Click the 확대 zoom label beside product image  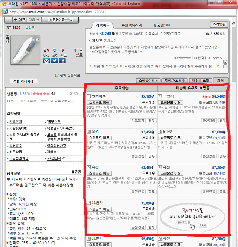8,39
